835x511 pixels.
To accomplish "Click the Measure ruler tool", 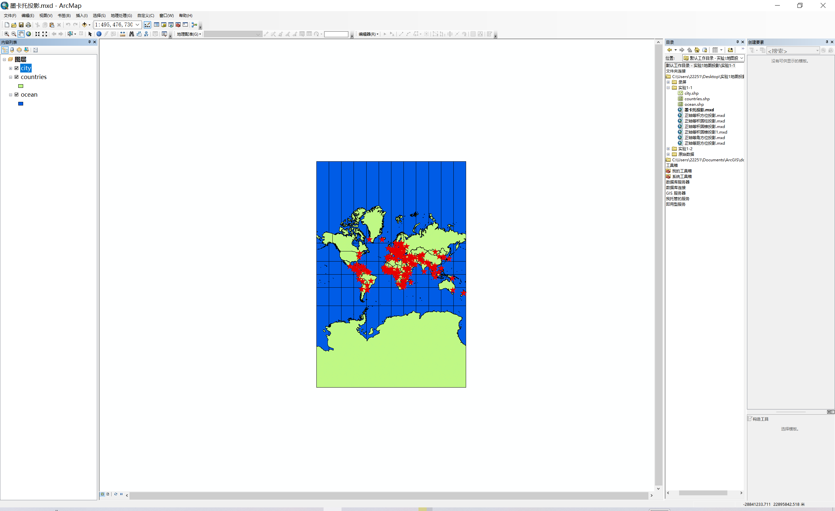I will click(x=123, y=34).
